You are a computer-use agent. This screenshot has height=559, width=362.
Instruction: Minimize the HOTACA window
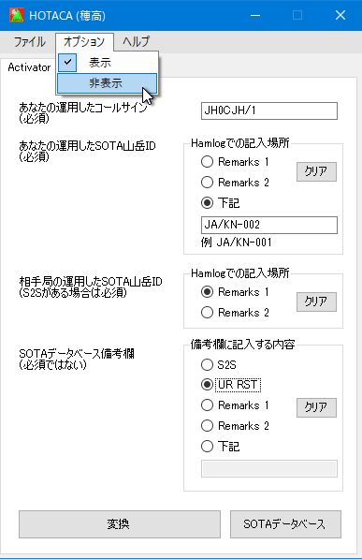coord(255,15)
